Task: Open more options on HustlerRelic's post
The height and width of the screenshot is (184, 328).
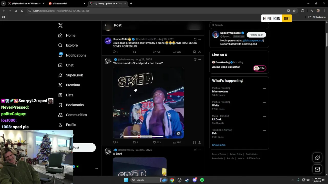Action: [200, 39]
